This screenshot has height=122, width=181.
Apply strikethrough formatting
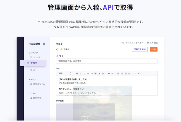88,73
